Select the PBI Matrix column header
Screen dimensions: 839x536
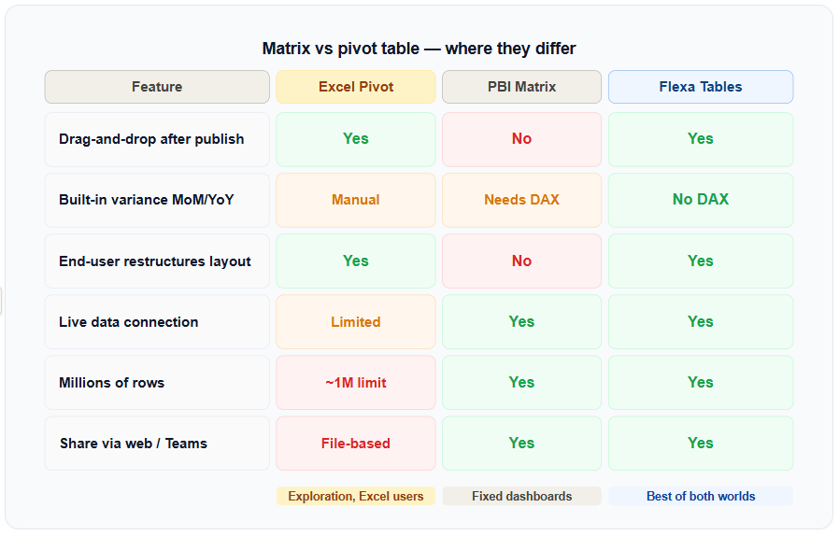pyautogui.click(x=521, y=87)
